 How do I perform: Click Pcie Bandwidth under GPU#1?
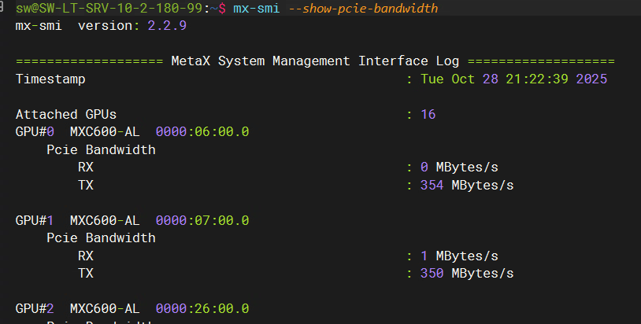click(x=101, y=238)
